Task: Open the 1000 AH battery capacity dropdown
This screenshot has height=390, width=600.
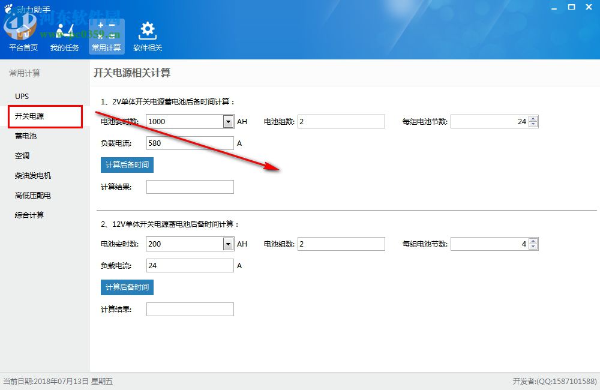Action: pos(227,121)
